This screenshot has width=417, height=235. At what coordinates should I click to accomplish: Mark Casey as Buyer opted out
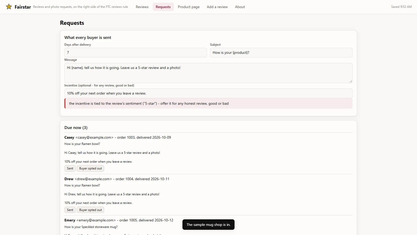[x=90, y=168]
